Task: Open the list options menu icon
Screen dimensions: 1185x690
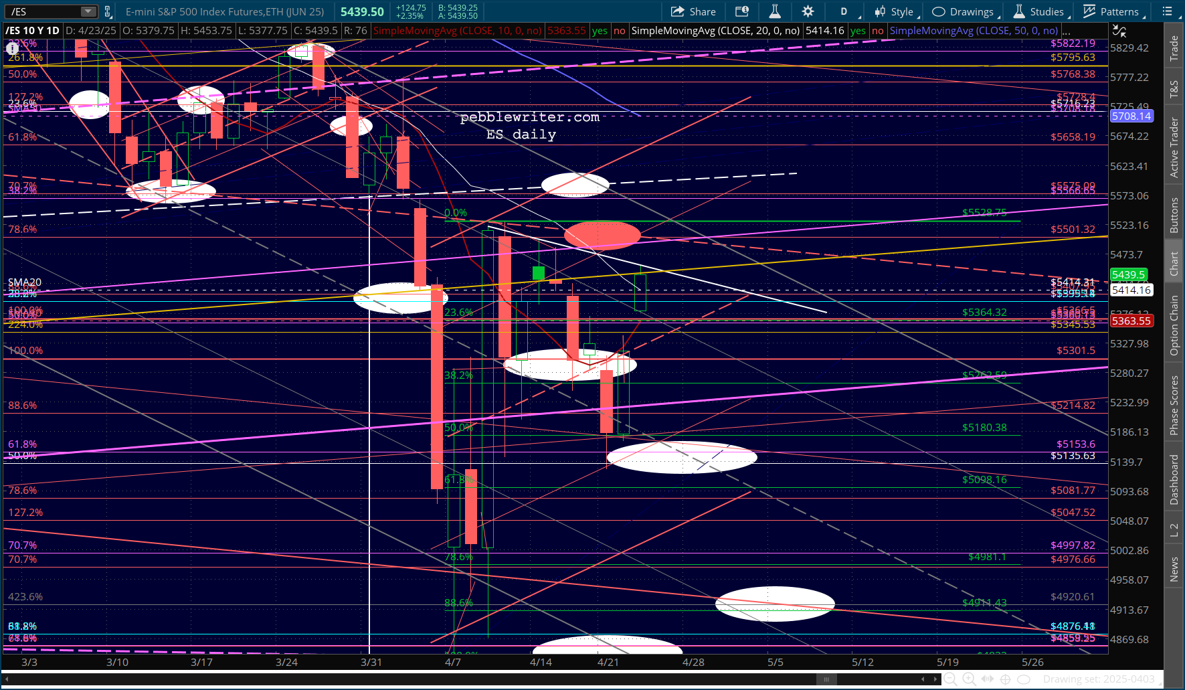Action: pos(1168,11)
